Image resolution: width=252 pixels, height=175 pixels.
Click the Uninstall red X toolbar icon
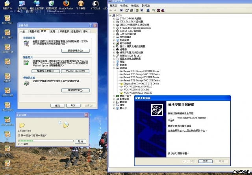pyautogui.click(x=158, y=10)
